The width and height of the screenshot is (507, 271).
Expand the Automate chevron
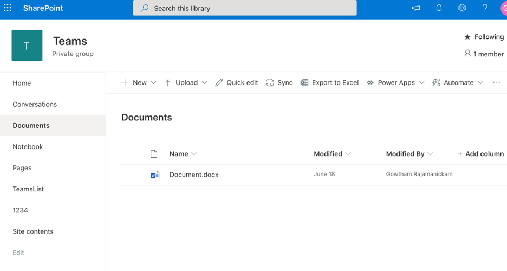click(480, 82)
